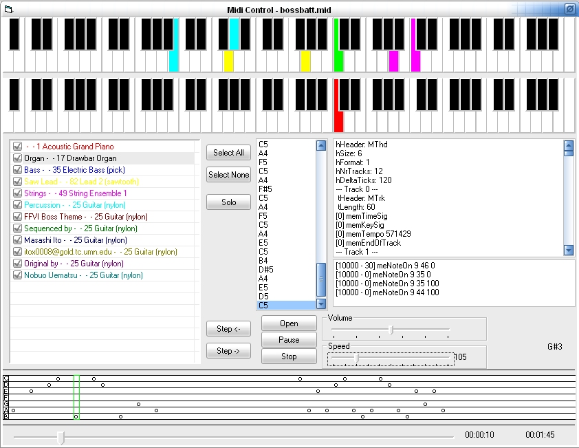Viewport: 579px width, 448px height.
Task: Click the '[0] memEndOfTrack' line
Action: [368, 243]
